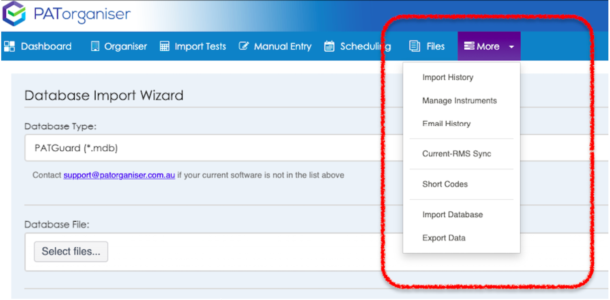Click the Scheduling calendar icon
The width and height of the screenshot is (610, 300).
pyautogui.click(x=329, y=46)
